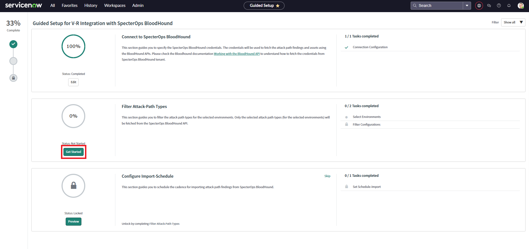Click the 33% Complete indicator
Screen dimensions: 529x249
(x=13, y=25)
